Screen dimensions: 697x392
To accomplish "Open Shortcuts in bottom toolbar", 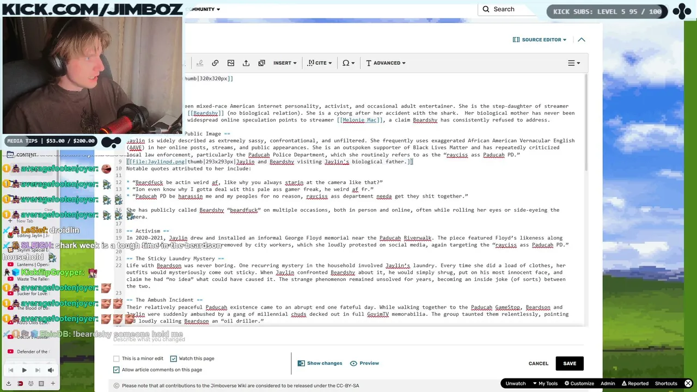I will [666, 383].
